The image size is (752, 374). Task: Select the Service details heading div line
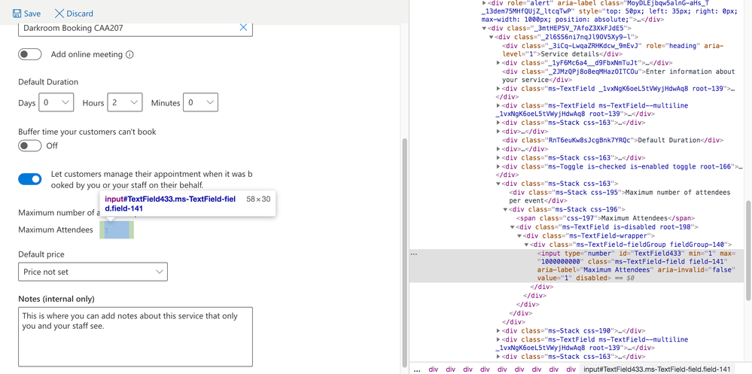613,50
